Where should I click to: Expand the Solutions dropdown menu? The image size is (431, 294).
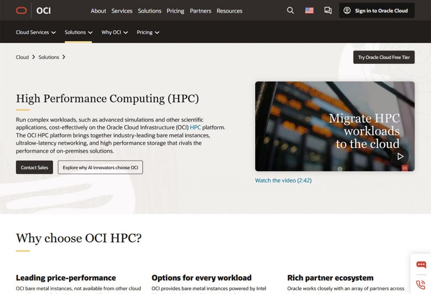pos(78,32)
